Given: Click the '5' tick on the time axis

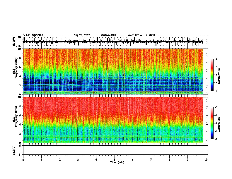Looking at the screenshot, I should coord(115,160).
